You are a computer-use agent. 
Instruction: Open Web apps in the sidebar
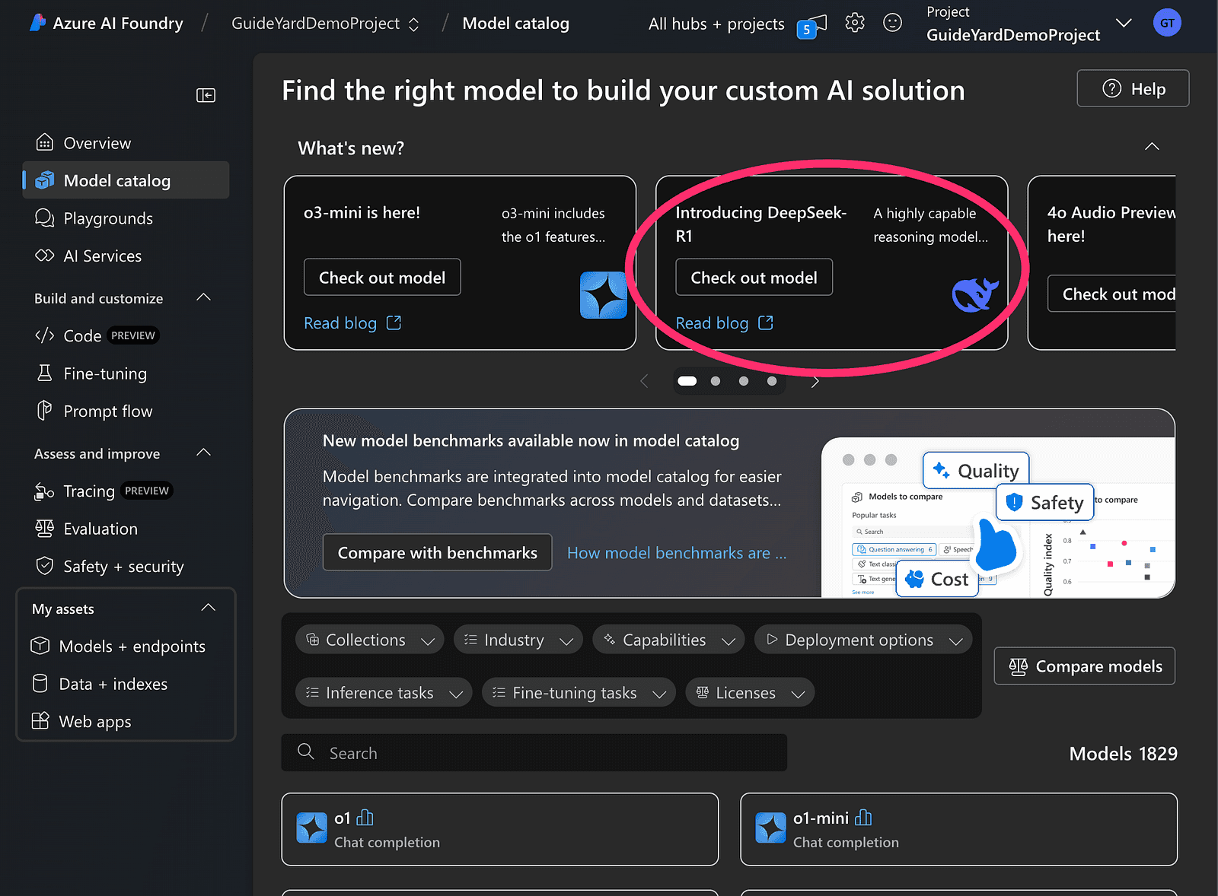pyautogui.click(x=126, y=721)
